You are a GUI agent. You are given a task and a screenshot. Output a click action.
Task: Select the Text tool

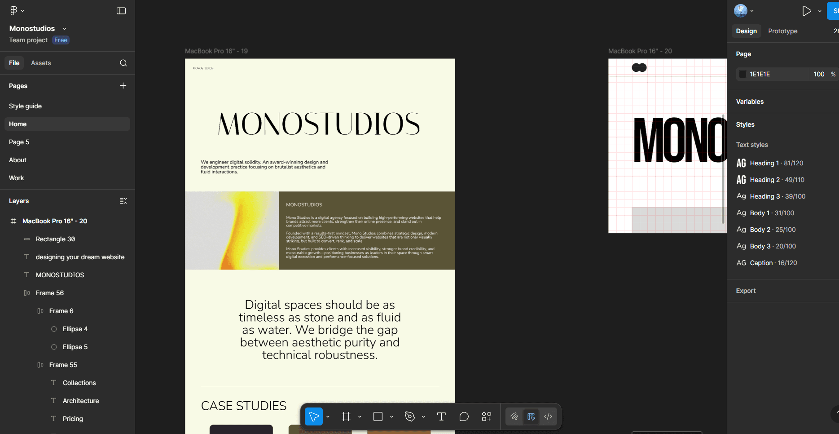coord(441,416)
